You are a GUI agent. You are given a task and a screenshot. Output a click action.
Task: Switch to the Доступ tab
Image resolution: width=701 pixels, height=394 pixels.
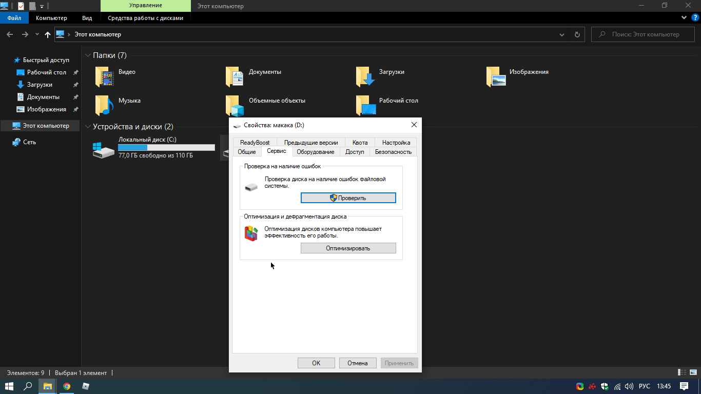point(355,151)
